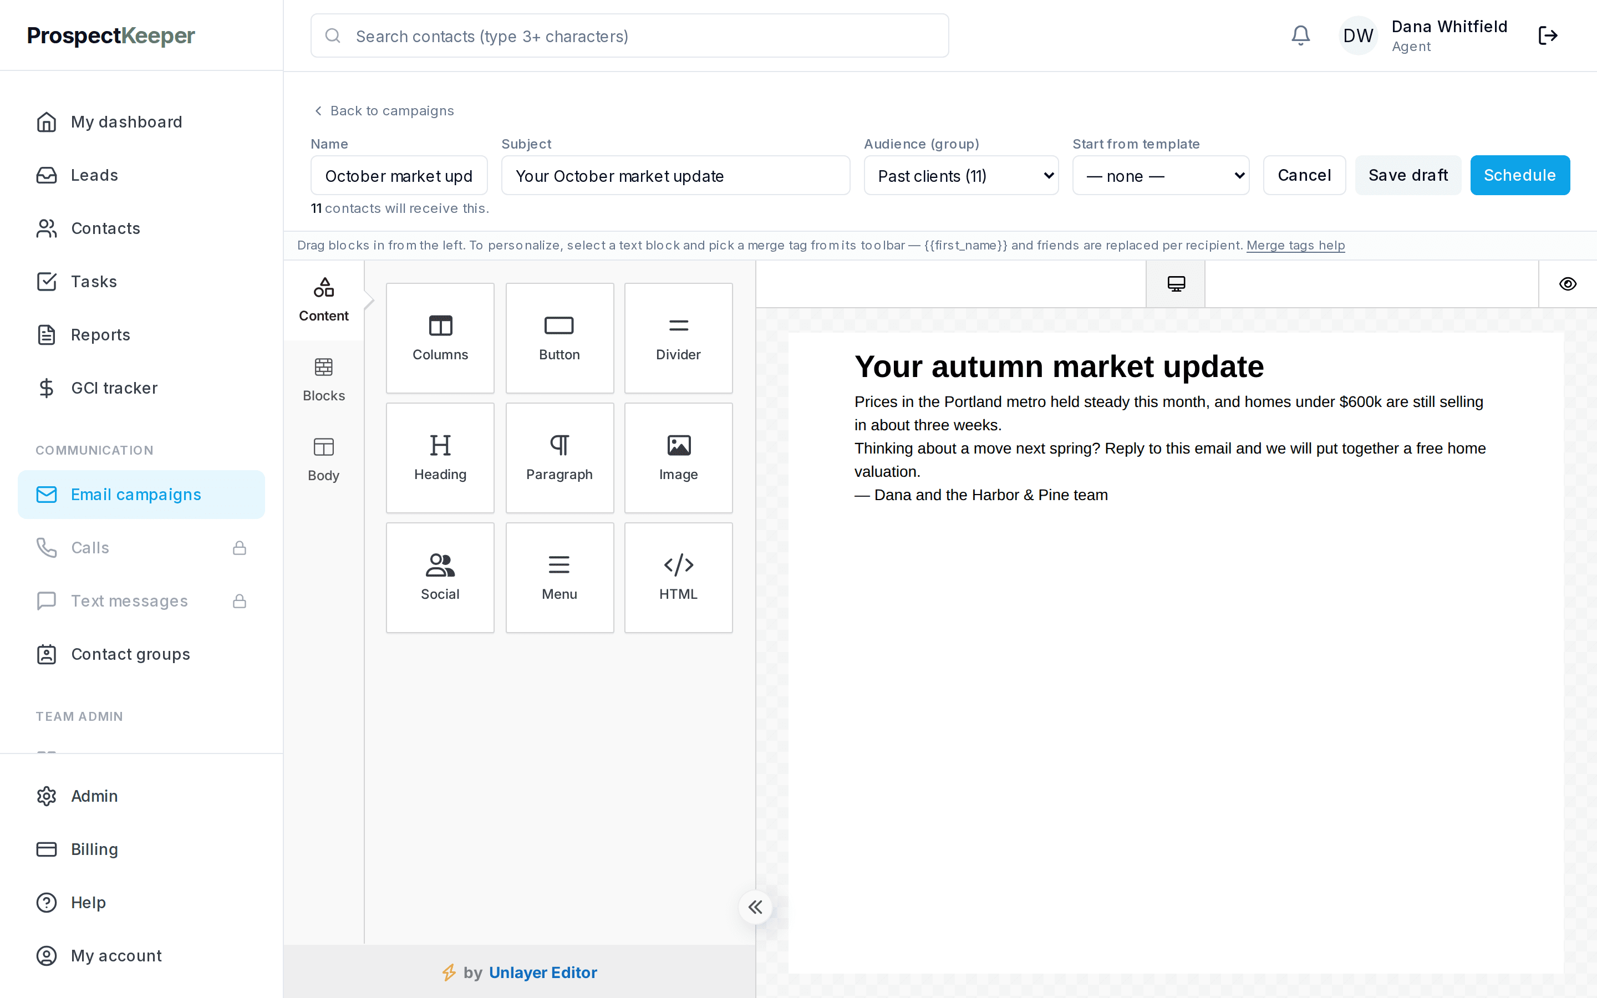Open GCI tracker
Screen dimensions: 1597x998
point(141,388)
